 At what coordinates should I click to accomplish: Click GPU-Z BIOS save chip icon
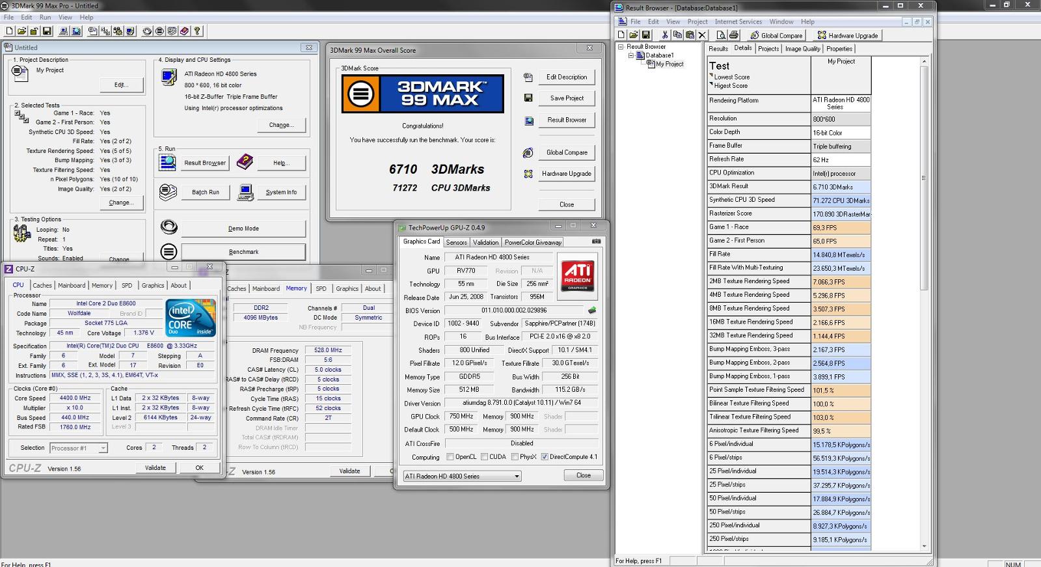click(x=592, y=311)
